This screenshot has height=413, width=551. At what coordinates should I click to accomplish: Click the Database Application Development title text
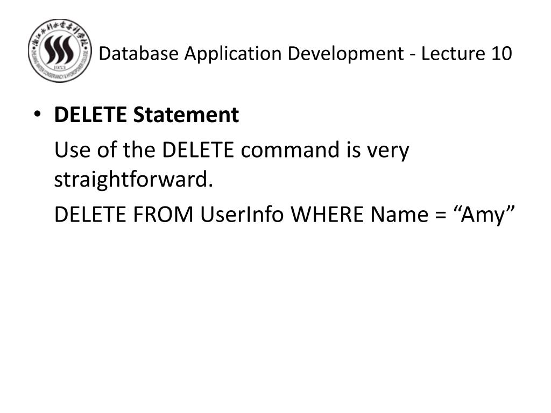[x=251, y=53]
